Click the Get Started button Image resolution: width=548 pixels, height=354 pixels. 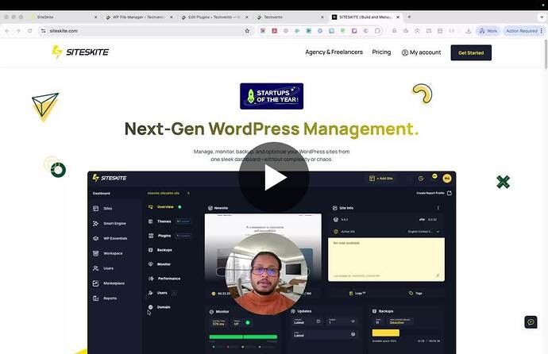click(471, 52)
